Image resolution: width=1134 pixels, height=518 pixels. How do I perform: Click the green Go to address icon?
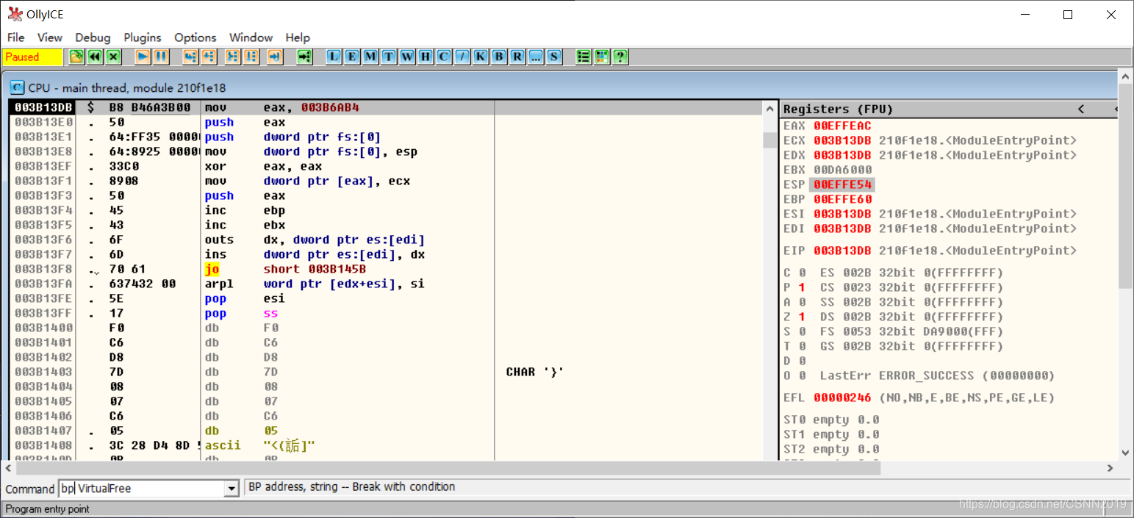point(304,57)
